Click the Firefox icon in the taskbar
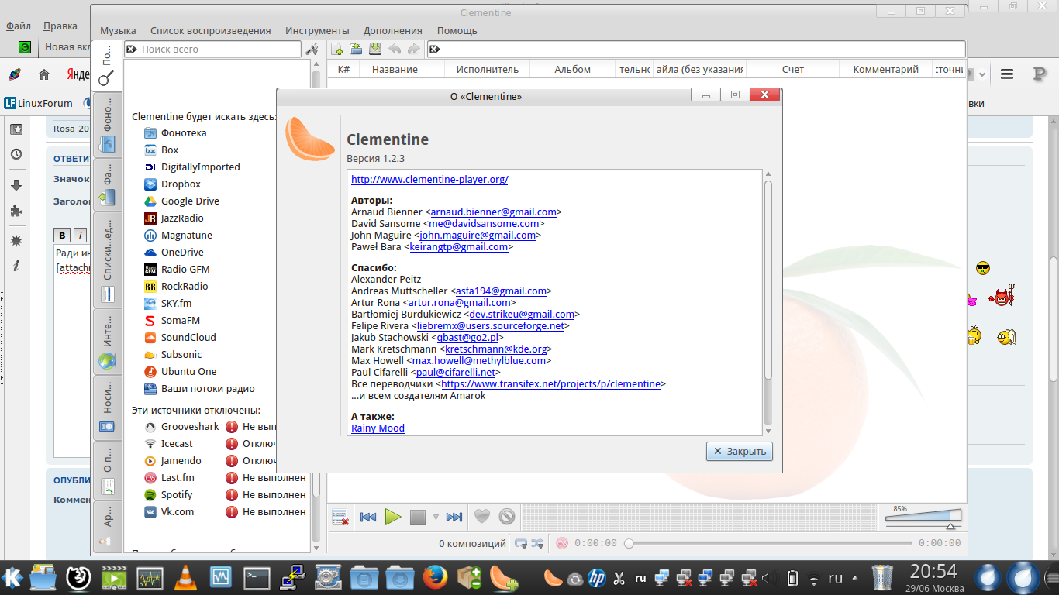 click(x=436, y=577)
